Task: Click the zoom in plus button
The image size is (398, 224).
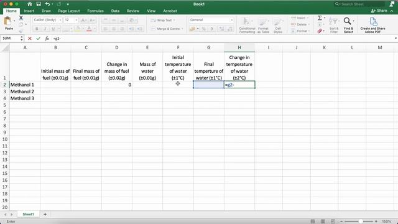Action: pos(376,222)
